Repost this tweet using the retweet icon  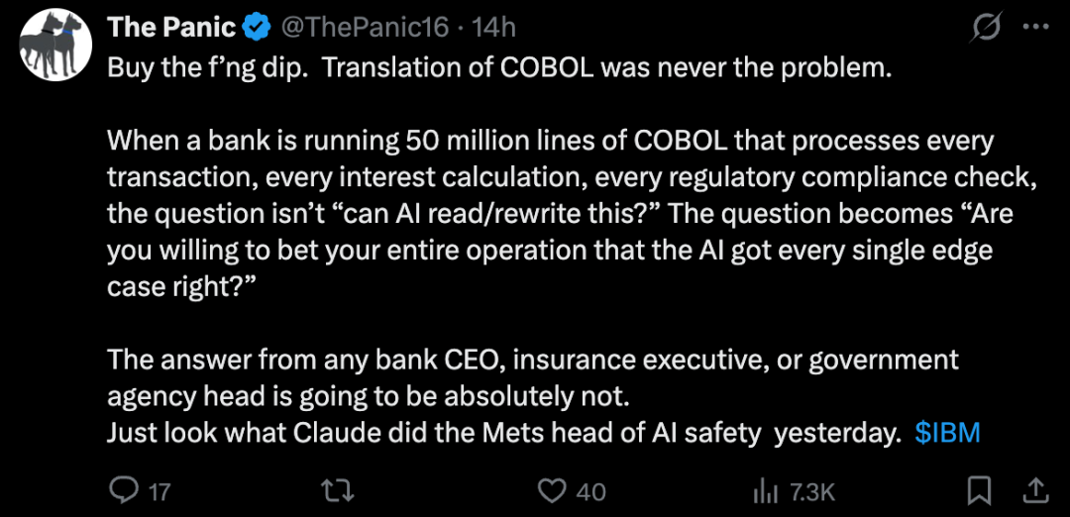pos(340,490)
